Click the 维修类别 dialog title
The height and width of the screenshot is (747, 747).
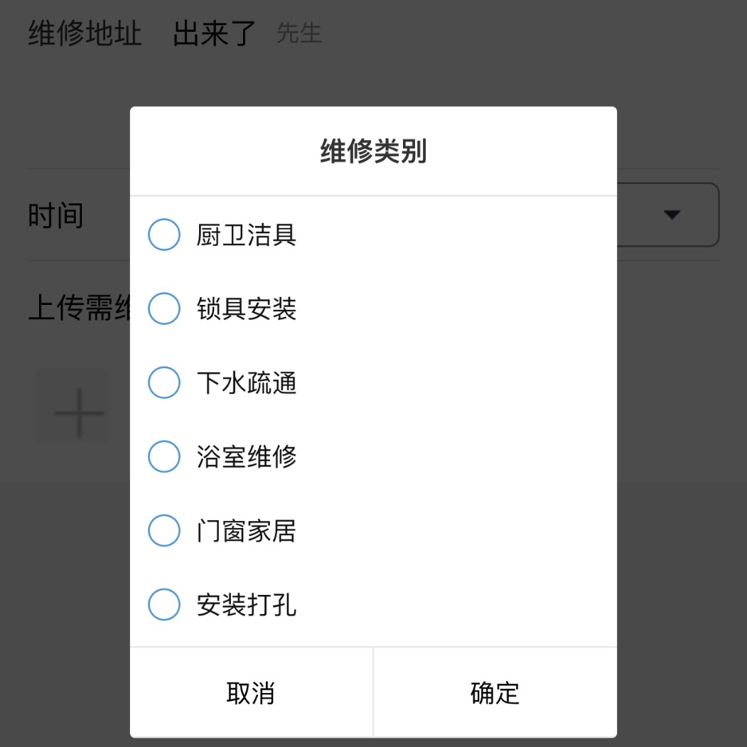point(373,151)
